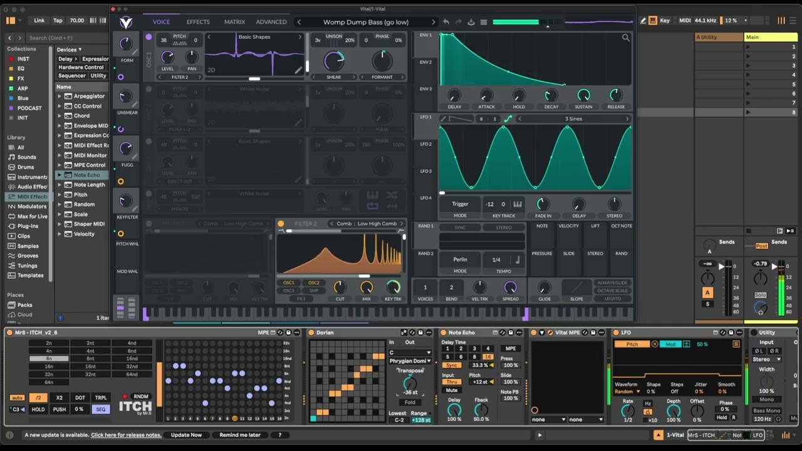Click ITCH RNDM button

point(141,397)
